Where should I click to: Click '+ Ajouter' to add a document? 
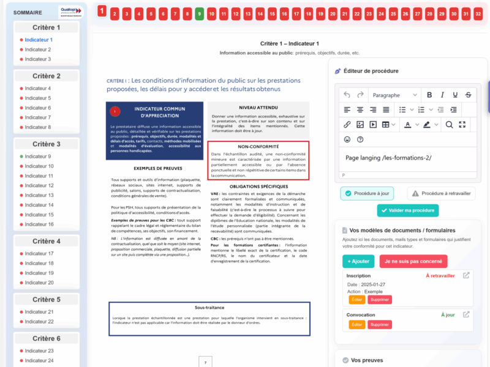click(x=358, y=261)
